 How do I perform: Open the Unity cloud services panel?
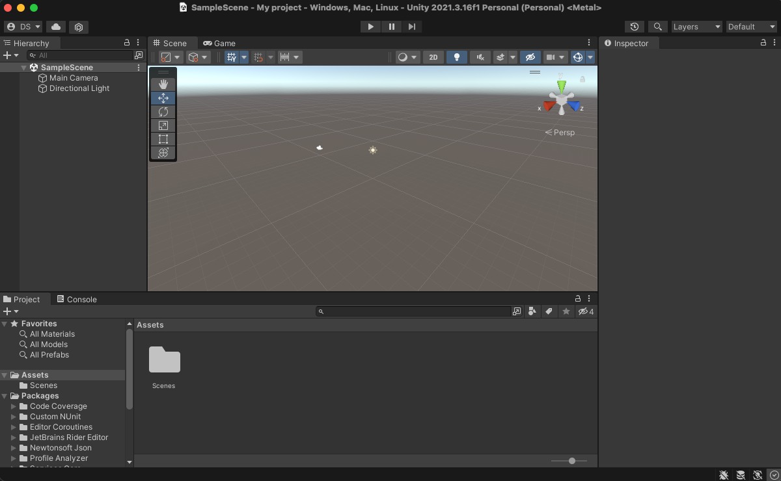pyautogui.click(x=55, y=27)
